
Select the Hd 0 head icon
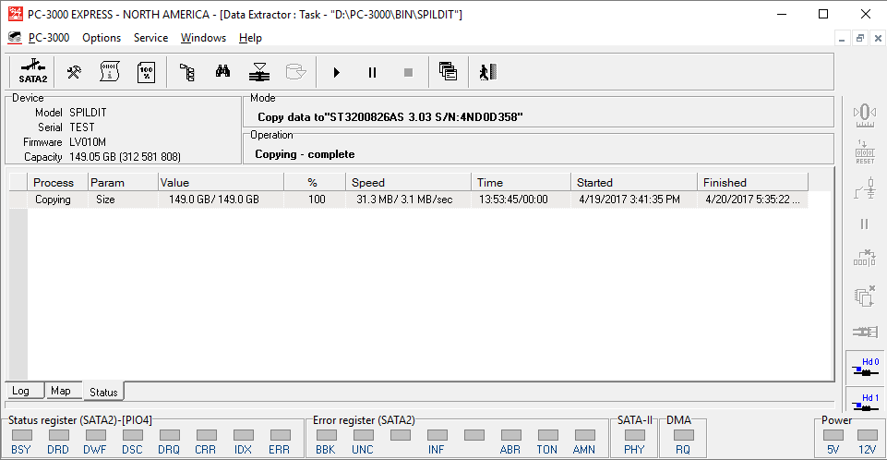click(x=865, y=368)
